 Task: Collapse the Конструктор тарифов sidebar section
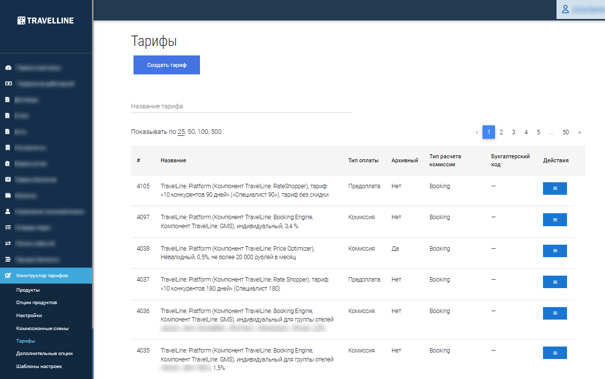[46, 276]
